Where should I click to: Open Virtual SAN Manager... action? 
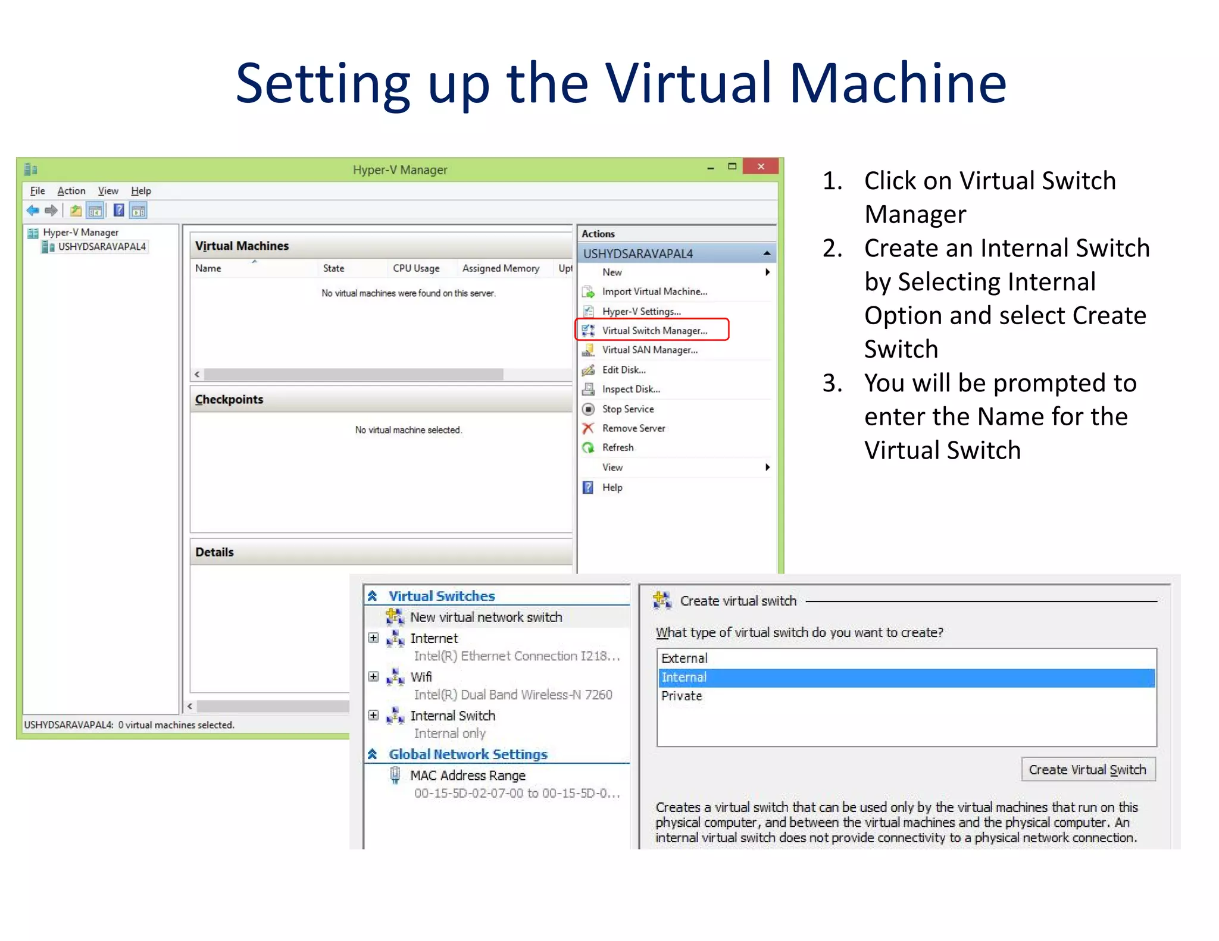point(650,350)
